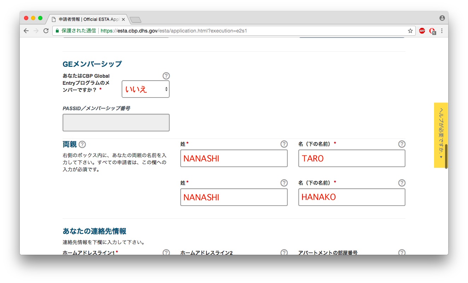The width and height of the screenshot is (468, 283).
Task: Close the 申請者情報 tab
Action: [123, 19]
